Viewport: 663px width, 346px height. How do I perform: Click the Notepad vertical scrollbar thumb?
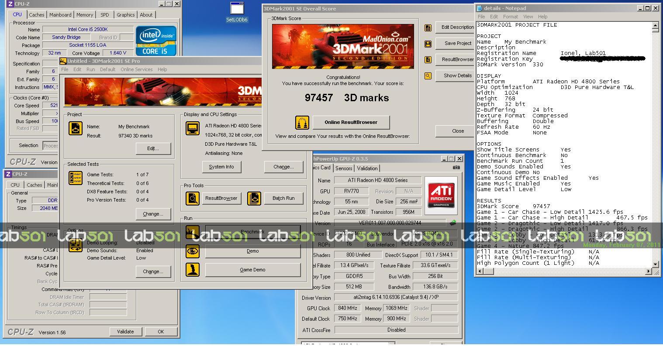pos(655,30)
